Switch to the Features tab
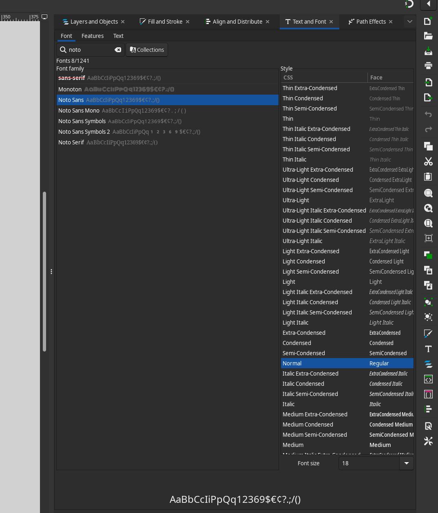This screenshot has width=438, height=513. [x=93, y=36]
